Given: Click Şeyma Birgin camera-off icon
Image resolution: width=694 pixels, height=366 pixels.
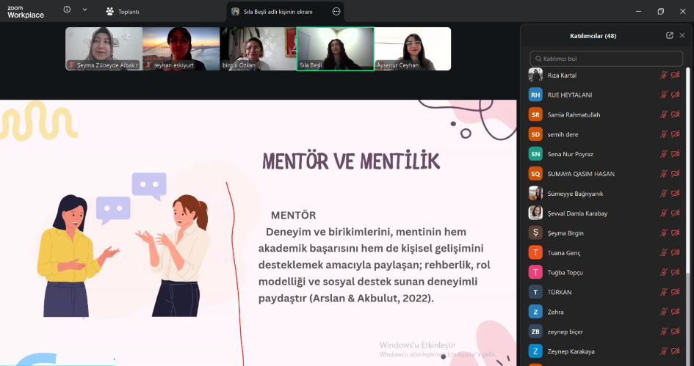Looking at the screenshot, I should (676, 233).
